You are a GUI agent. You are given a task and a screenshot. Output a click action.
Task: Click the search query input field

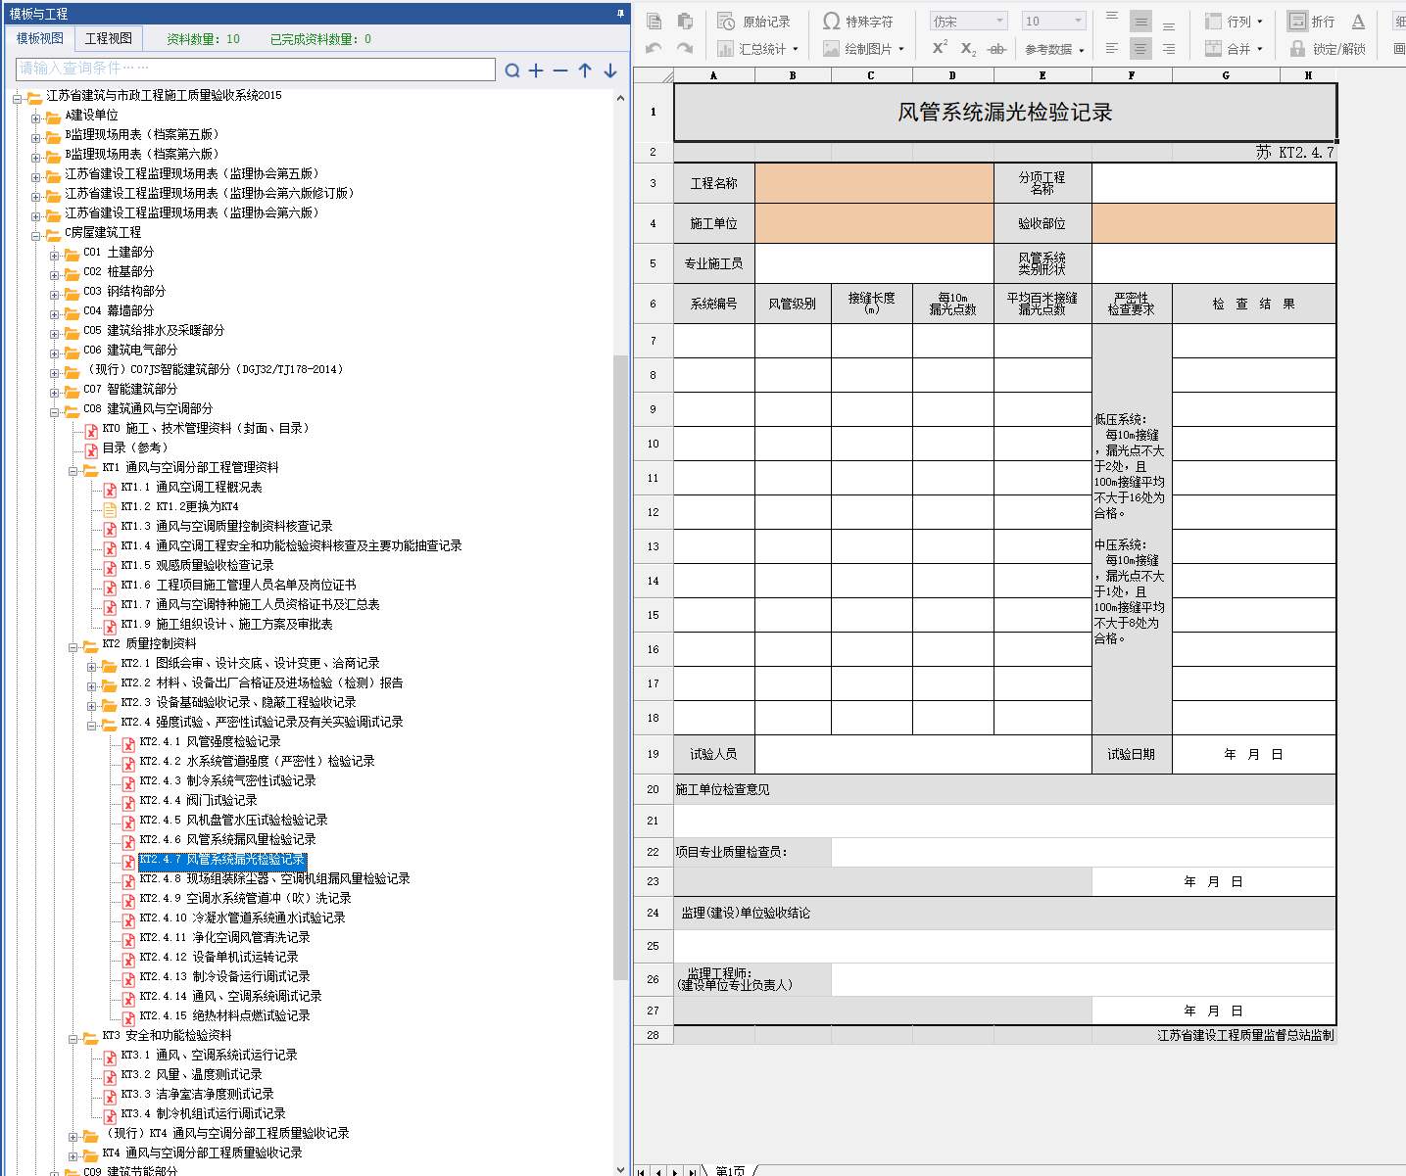(x=256, y=69)
